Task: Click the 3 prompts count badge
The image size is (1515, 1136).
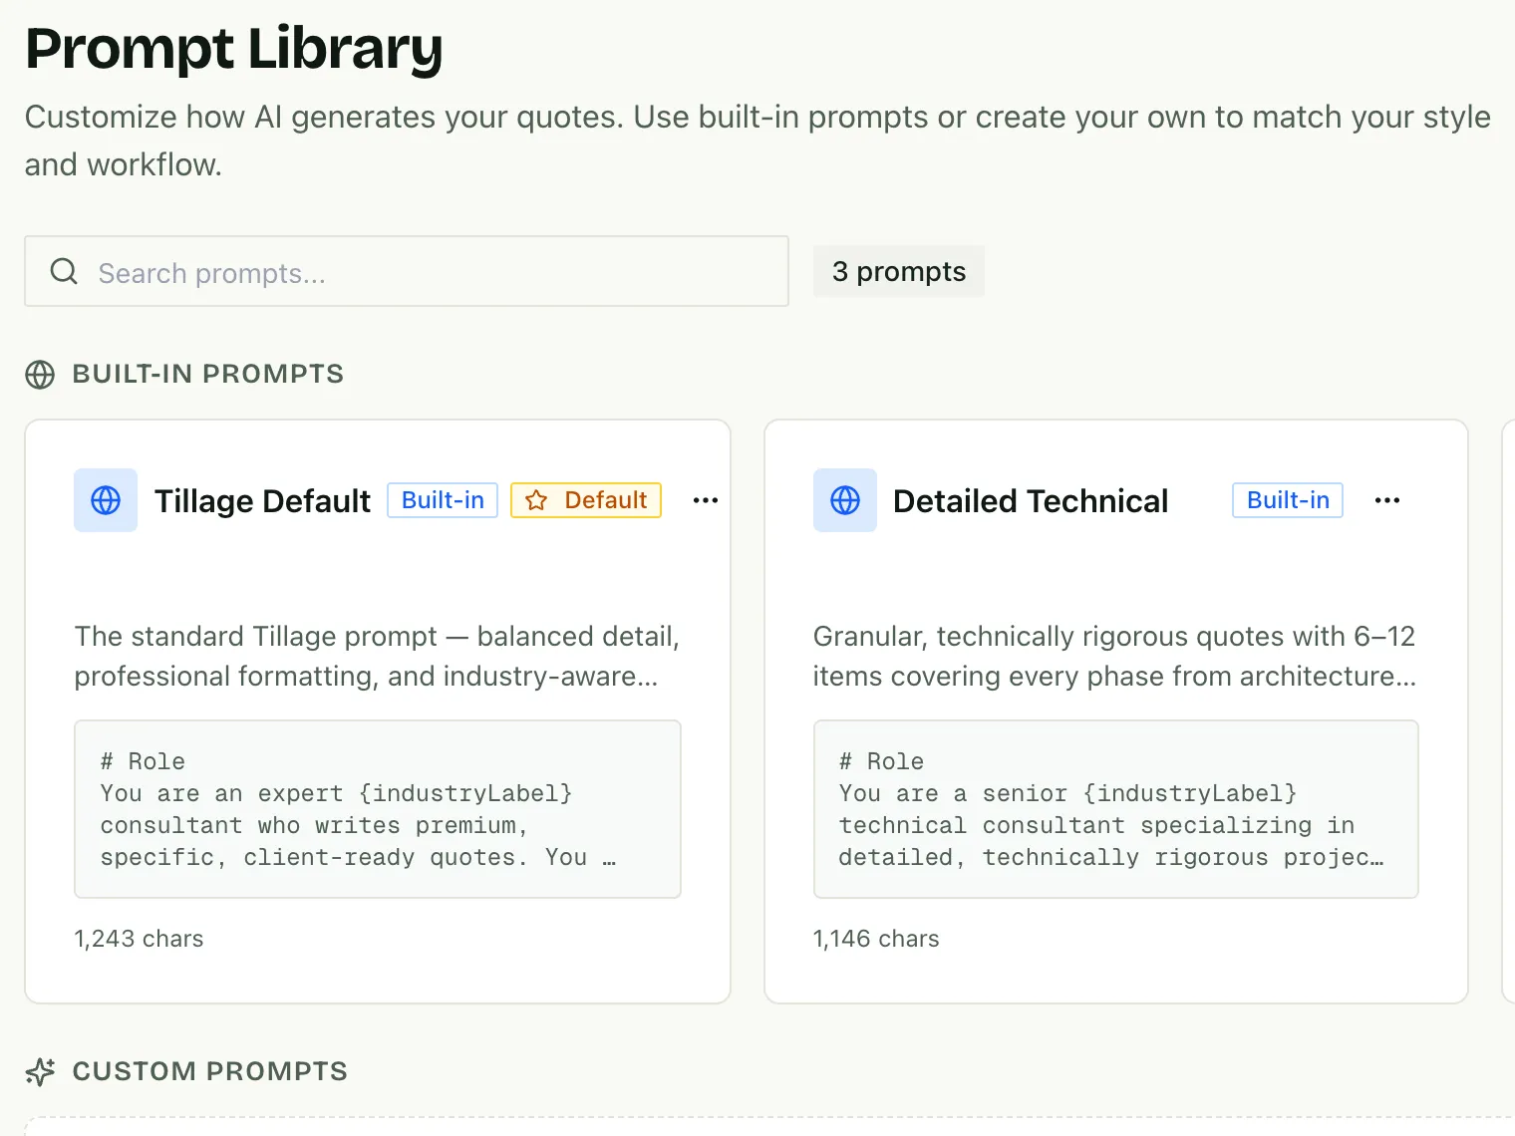Action: (899, 271)
